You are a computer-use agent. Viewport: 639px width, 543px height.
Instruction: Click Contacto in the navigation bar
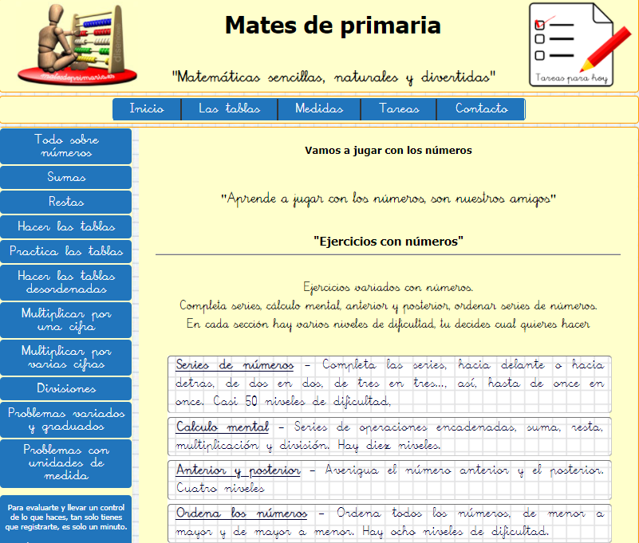(481, 109)
